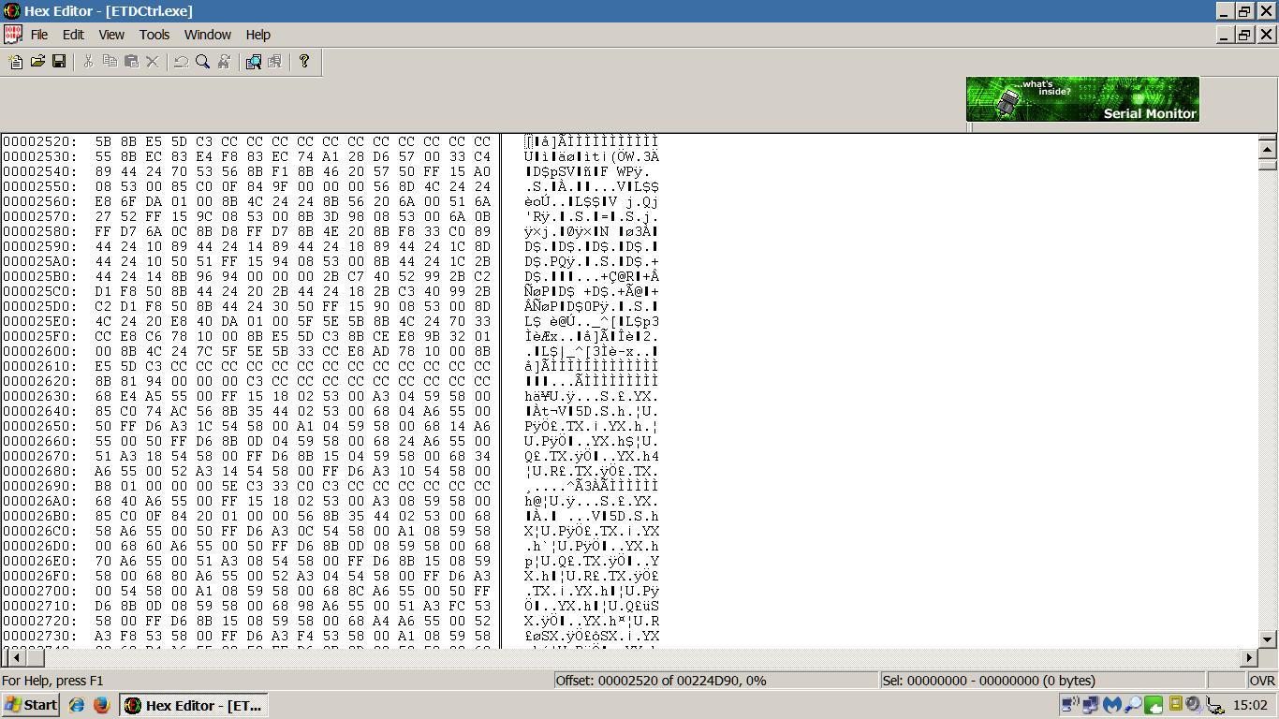
Task: Click the magnifier tray icon
Action: tap(1133, 705)
